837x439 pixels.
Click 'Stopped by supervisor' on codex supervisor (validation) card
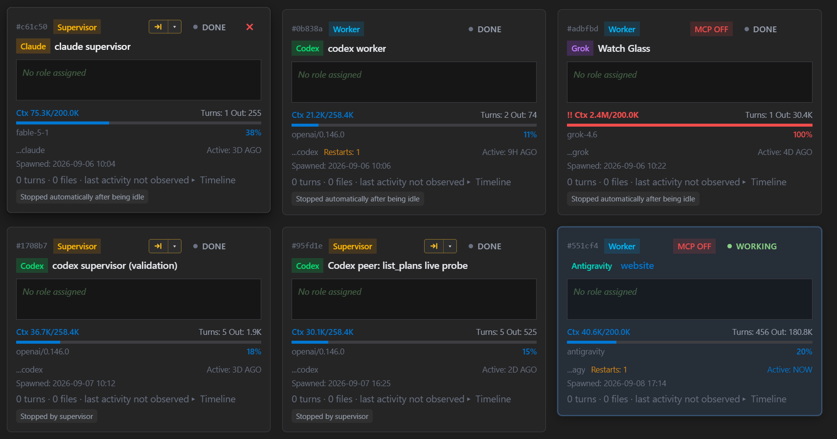57,416
